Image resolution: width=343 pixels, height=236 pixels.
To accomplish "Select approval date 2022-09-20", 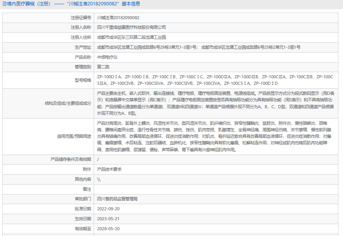I will click(108, 209).
